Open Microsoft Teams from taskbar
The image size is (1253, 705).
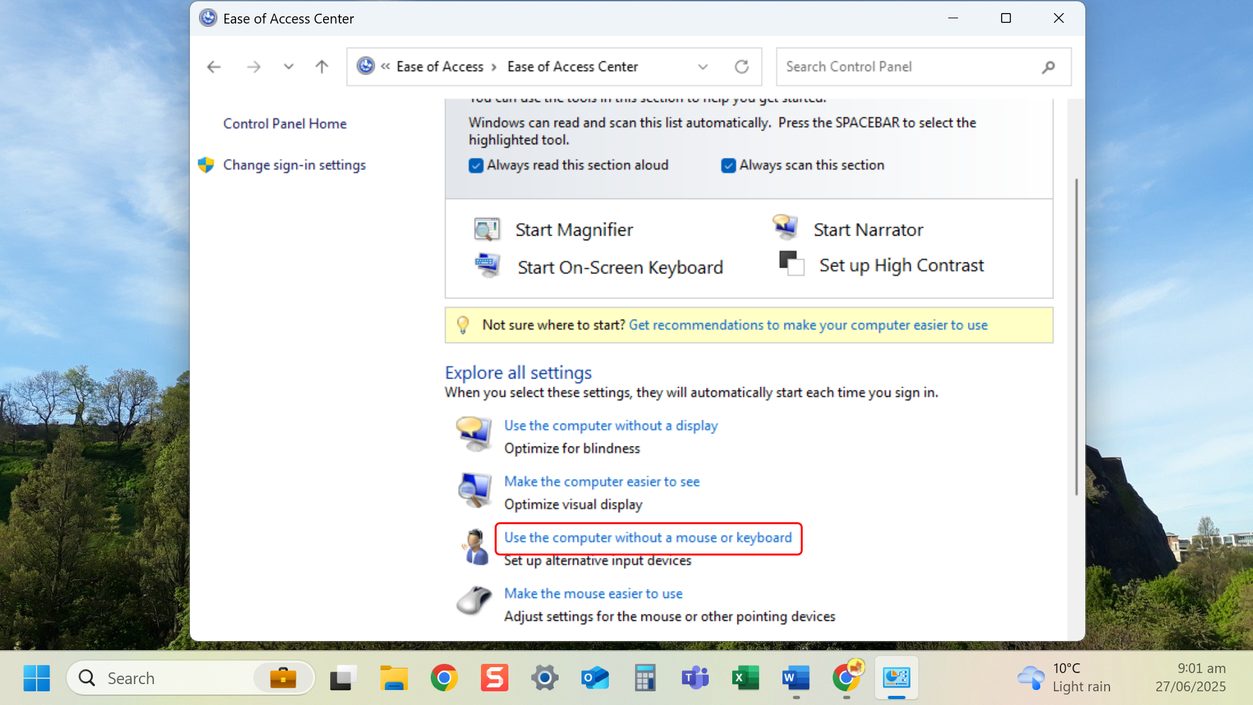(x=695, y=678)
